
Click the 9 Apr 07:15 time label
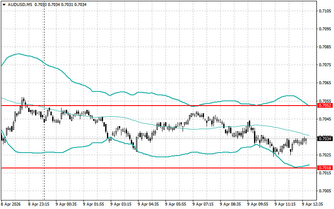tap(203, 204)
